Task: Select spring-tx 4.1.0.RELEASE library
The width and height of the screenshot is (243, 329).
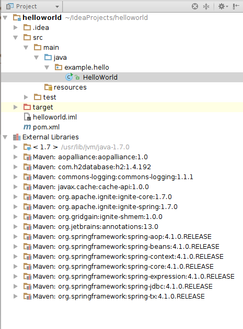Action: (x=119, y=297)
